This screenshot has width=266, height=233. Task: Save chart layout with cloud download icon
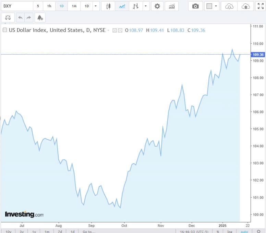229,6
